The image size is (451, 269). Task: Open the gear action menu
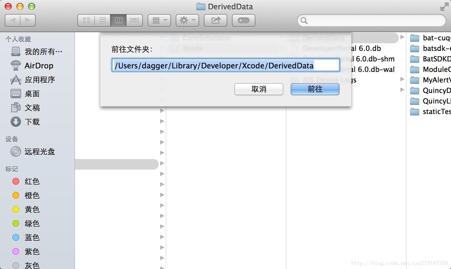pos(187,20)
